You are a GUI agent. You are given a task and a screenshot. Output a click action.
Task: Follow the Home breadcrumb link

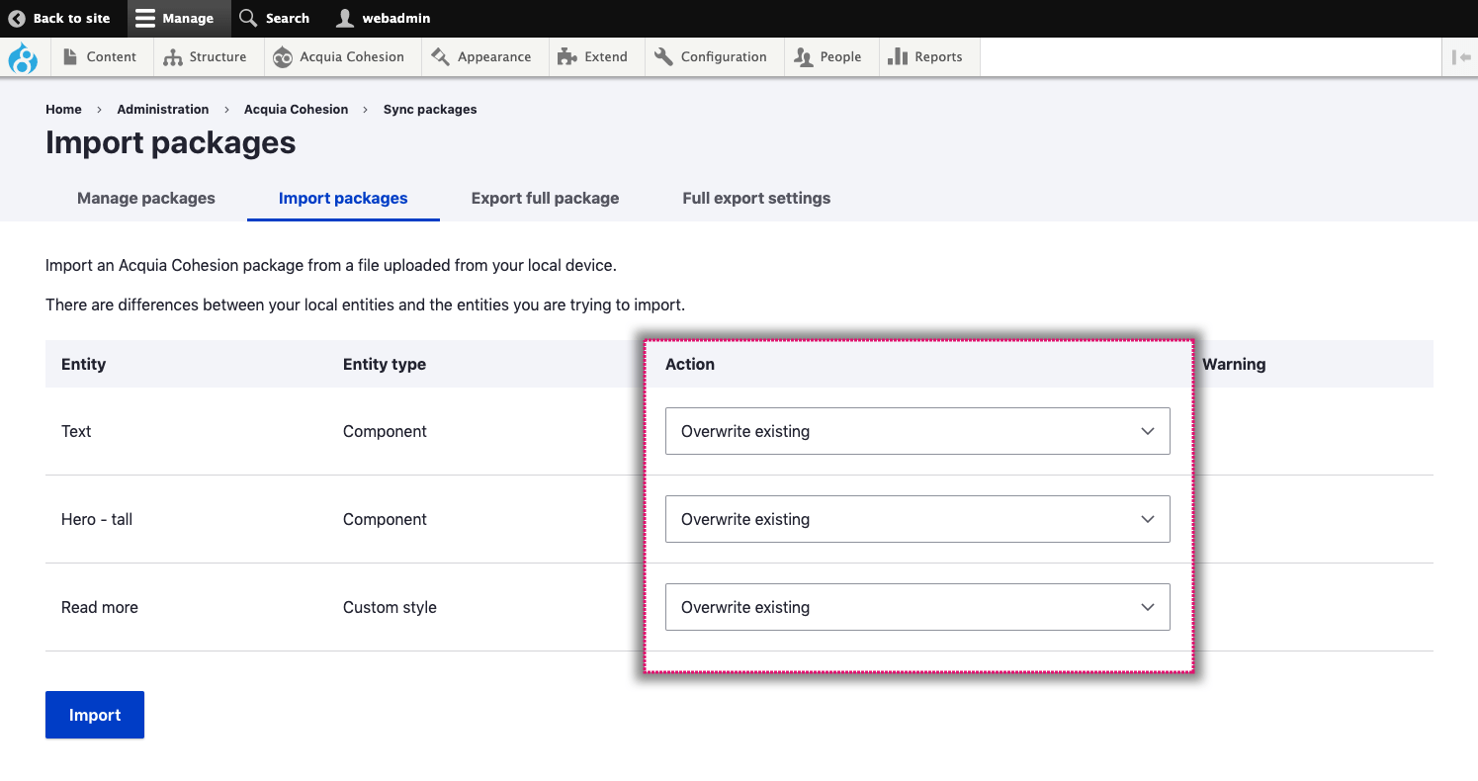click(63, 110)
